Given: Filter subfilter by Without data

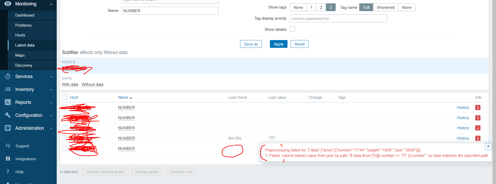Looking at the screenshot, I should (x=92, y=85).
